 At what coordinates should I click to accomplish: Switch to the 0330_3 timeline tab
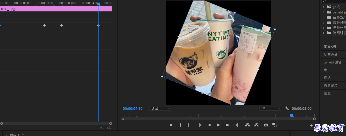pyautogui.click(x=15, y=135)
